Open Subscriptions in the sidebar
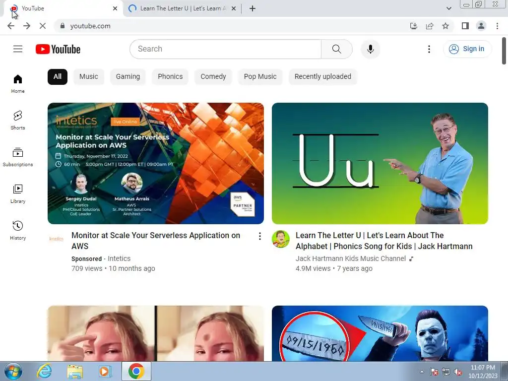 (18, 157)
